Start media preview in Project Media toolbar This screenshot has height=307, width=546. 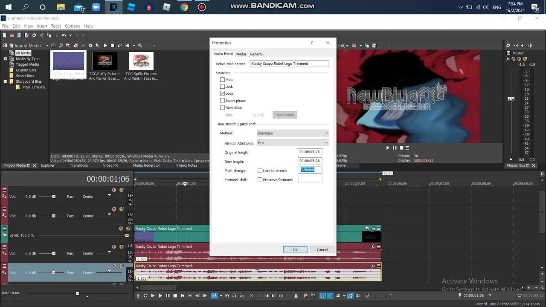(x=105, y=46)
